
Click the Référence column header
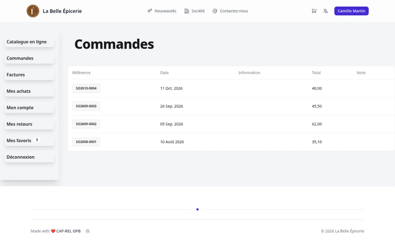[81, 73]
